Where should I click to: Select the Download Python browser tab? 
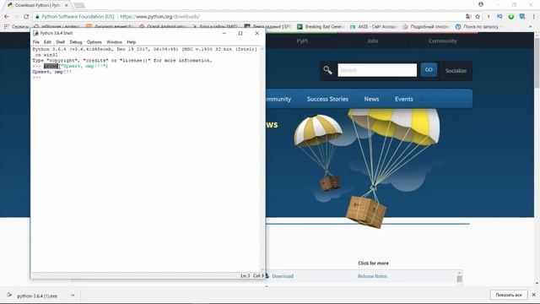[37, 5]
